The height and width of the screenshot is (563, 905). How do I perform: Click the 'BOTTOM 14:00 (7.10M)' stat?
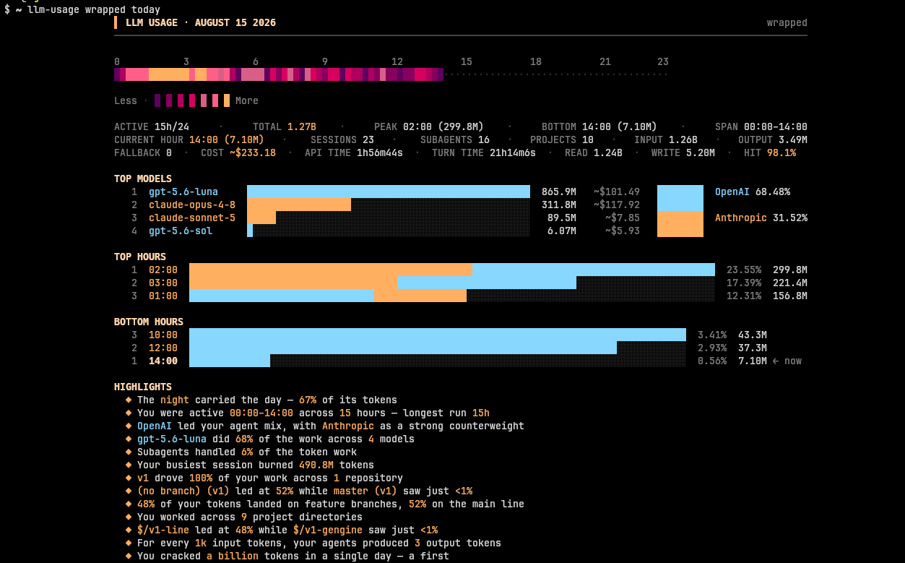tap(599, 126)
